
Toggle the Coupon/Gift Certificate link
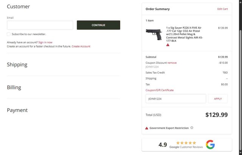coord(160,90)
